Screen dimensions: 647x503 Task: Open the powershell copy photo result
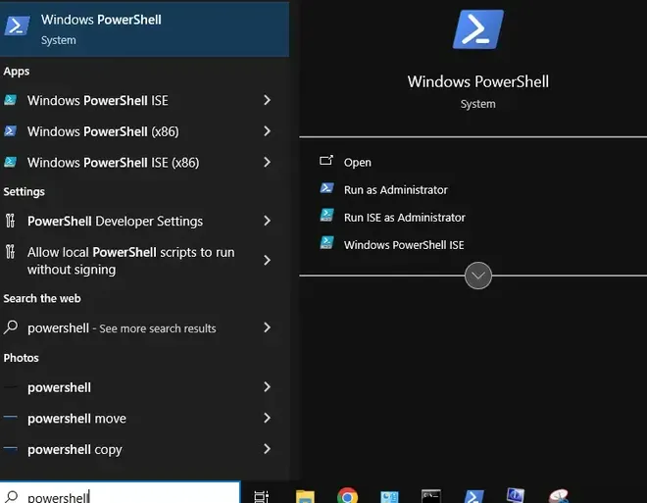[75, 449]
